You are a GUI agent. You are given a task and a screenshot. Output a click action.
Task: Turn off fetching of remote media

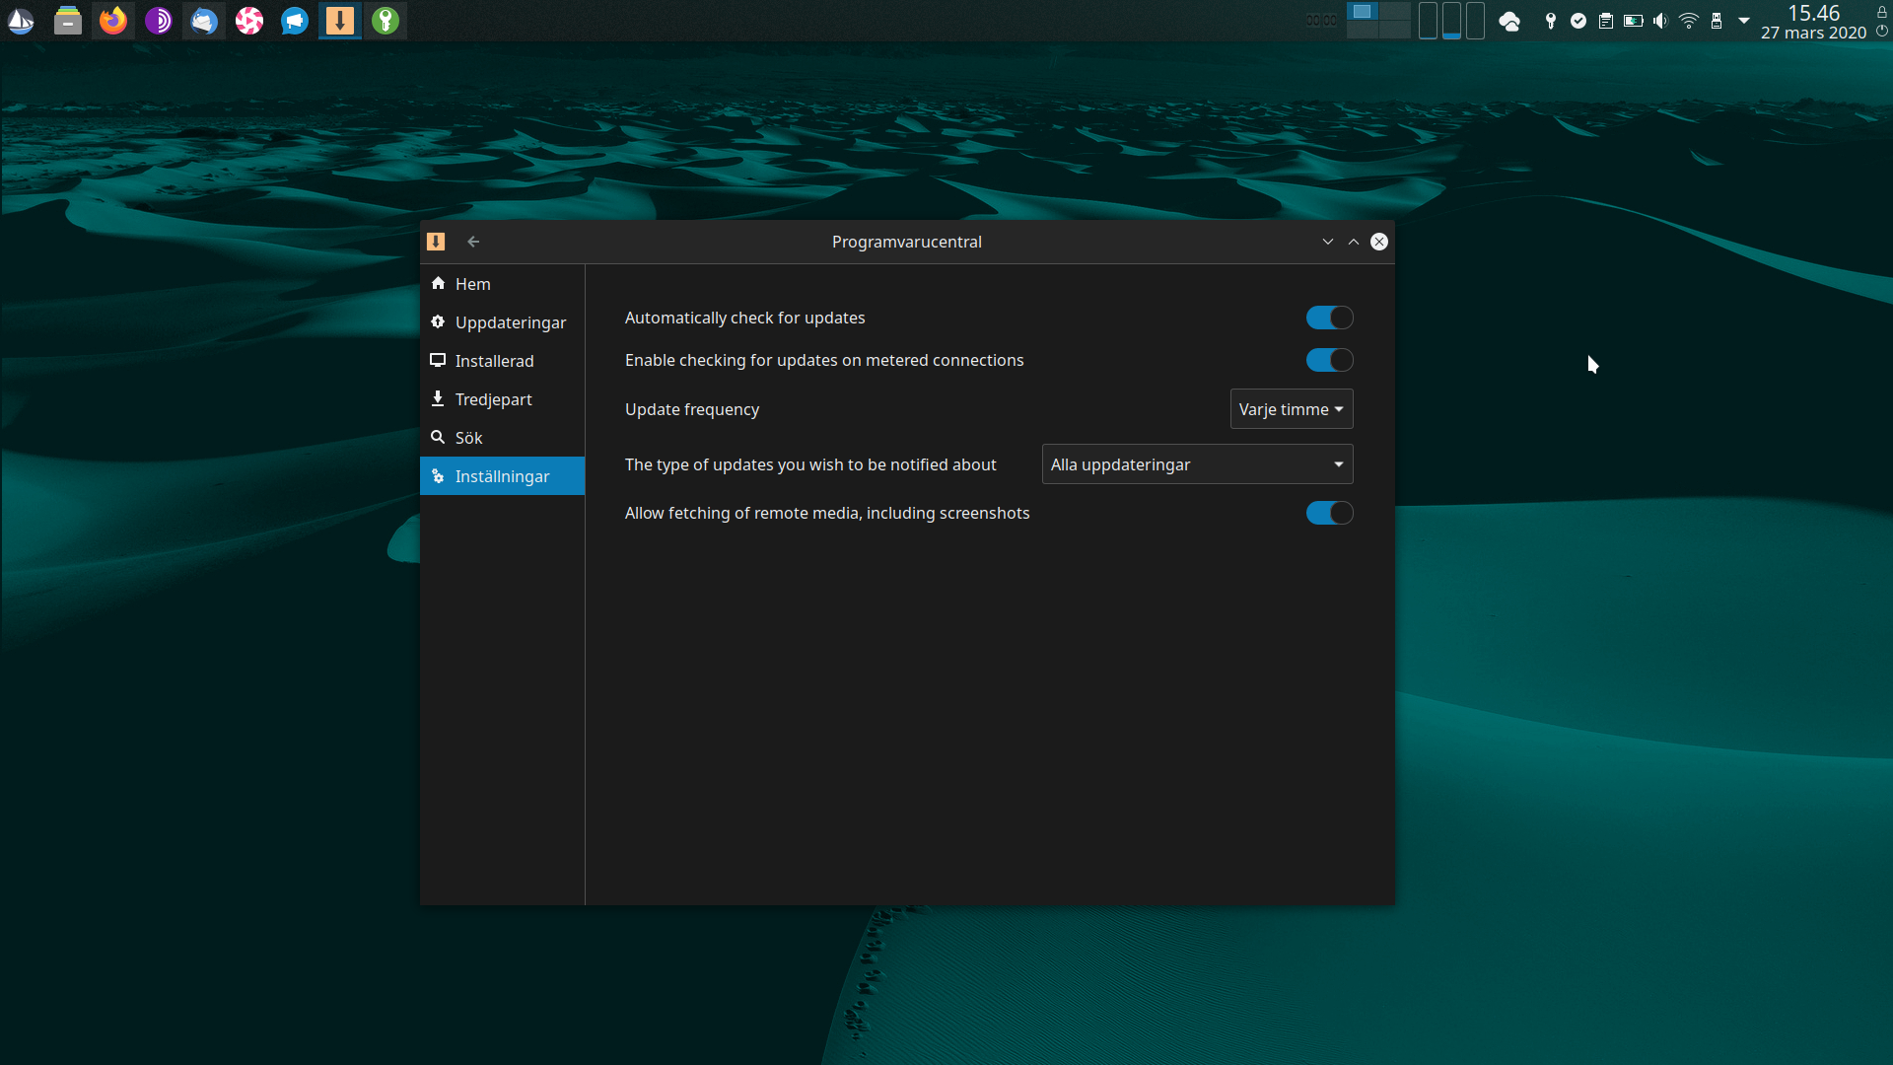point(1329,513)
